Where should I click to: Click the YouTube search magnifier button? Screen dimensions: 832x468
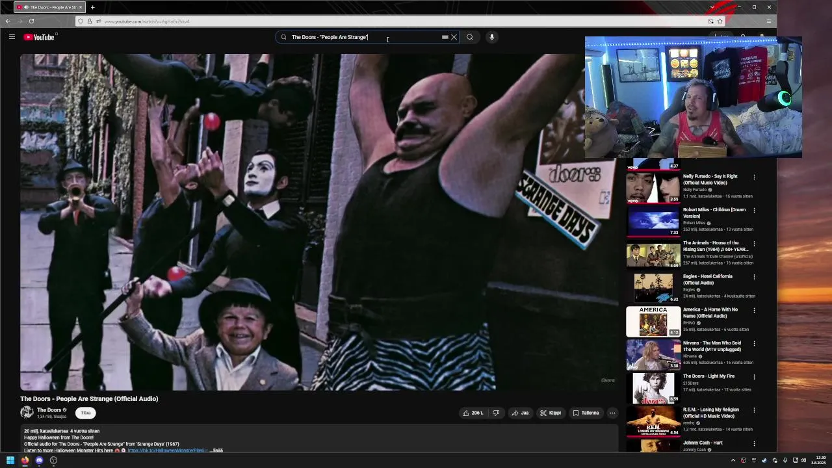(x=470, y=37)
